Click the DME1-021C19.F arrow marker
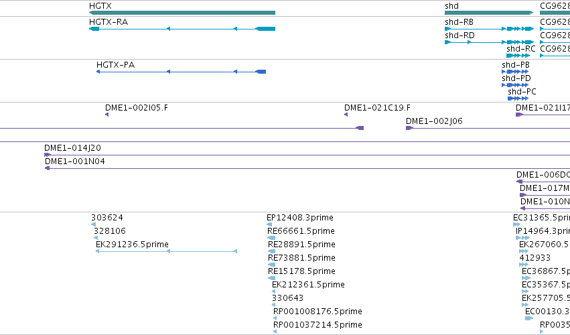570x335 pixels. pyautogui.click(x=346, y=115)
